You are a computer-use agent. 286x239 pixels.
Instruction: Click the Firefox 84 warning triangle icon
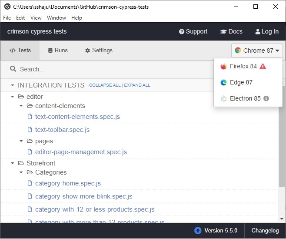coord(263,66)
